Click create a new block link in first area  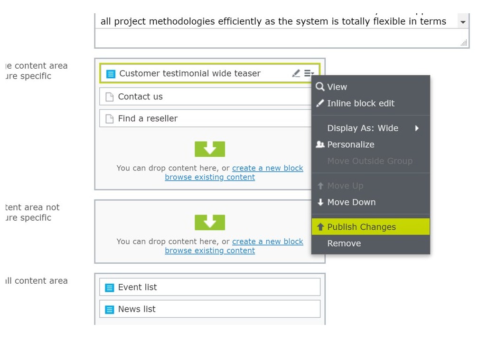coord(267,168)
